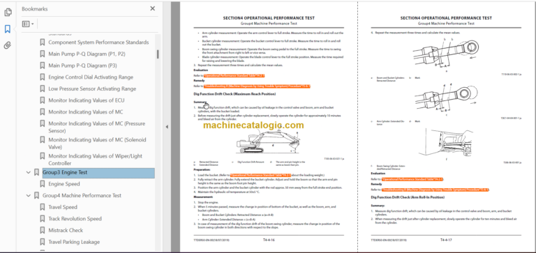Click bookmark icon beside Low Pressure Sensor Activating Range
The image size is (536, 253).
coord(43,89)
